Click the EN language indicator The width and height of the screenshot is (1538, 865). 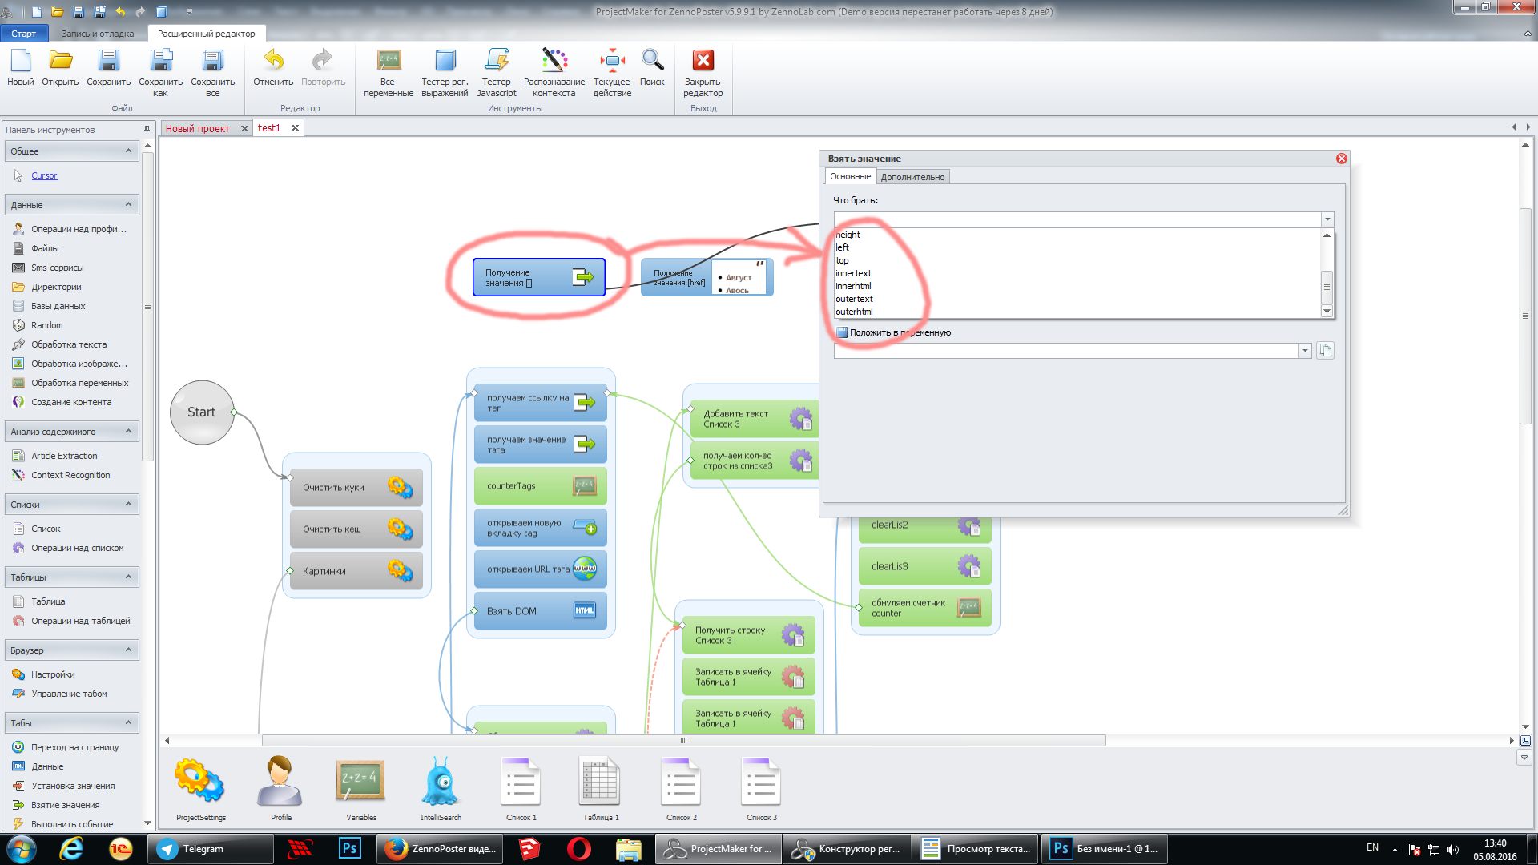(1372, 847)
